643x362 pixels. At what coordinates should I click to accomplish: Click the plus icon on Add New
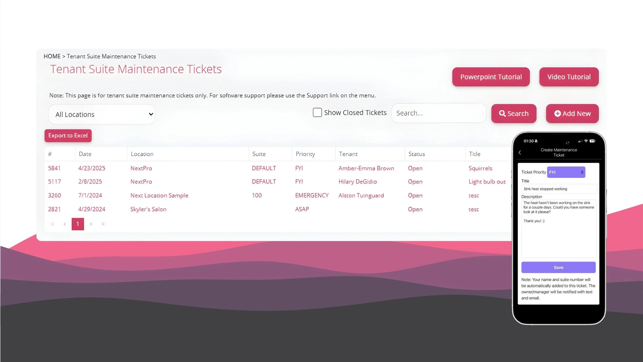tap(557, 113)
